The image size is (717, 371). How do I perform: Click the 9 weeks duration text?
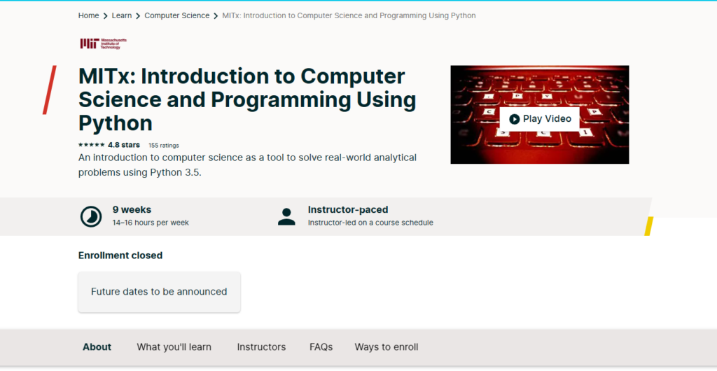[x=132, y=210]
